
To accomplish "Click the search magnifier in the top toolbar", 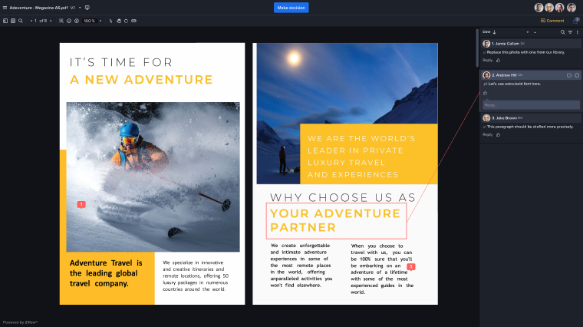I will click(21, 21).
